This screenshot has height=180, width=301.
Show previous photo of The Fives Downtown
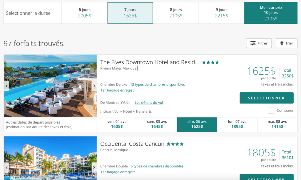click(x=6, y=86)
